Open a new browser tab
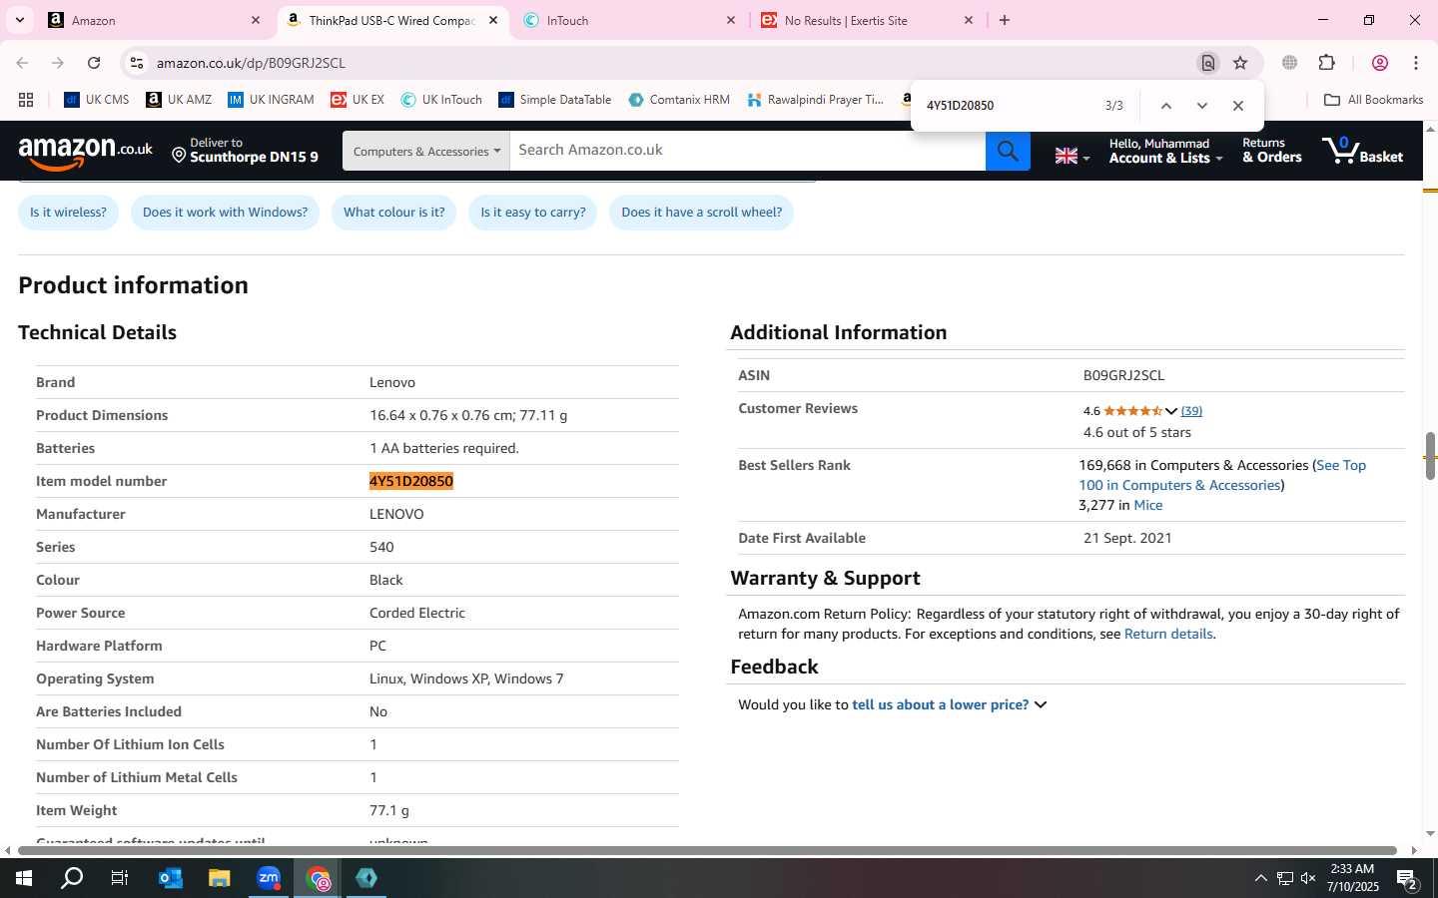The height and width of the screenshot is (898, 1438). tap(1005, 20)
